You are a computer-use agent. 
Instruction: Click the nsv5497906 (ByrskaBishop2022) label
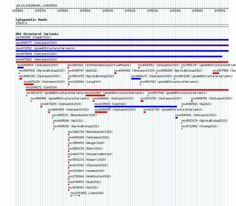pos(42,71)
